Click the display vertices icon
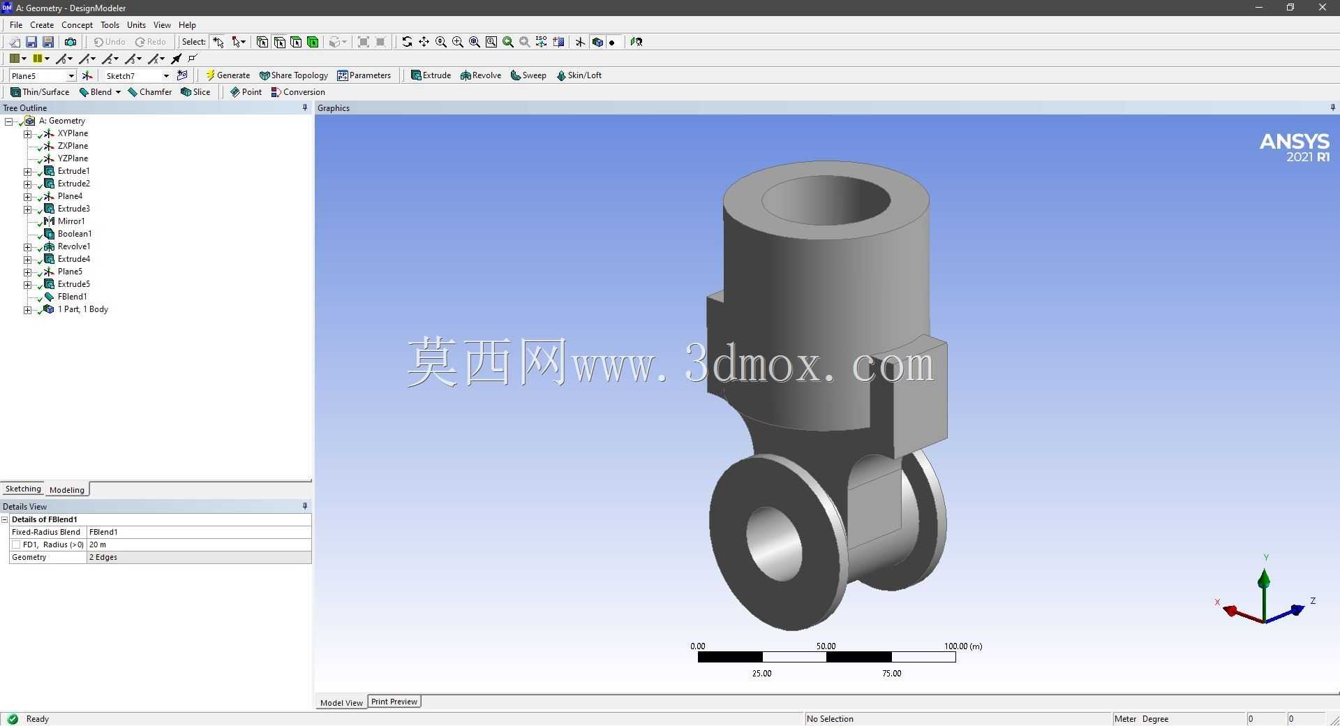The width and height of the screenshot is (1340, 726). tap(193, 59)
